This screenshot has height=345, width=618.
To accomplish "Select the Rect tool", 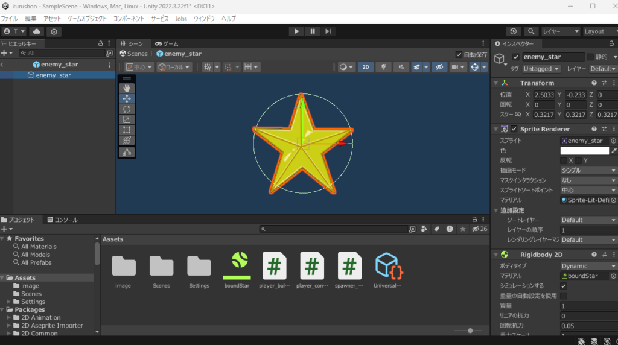I will (x=127, y=130).
